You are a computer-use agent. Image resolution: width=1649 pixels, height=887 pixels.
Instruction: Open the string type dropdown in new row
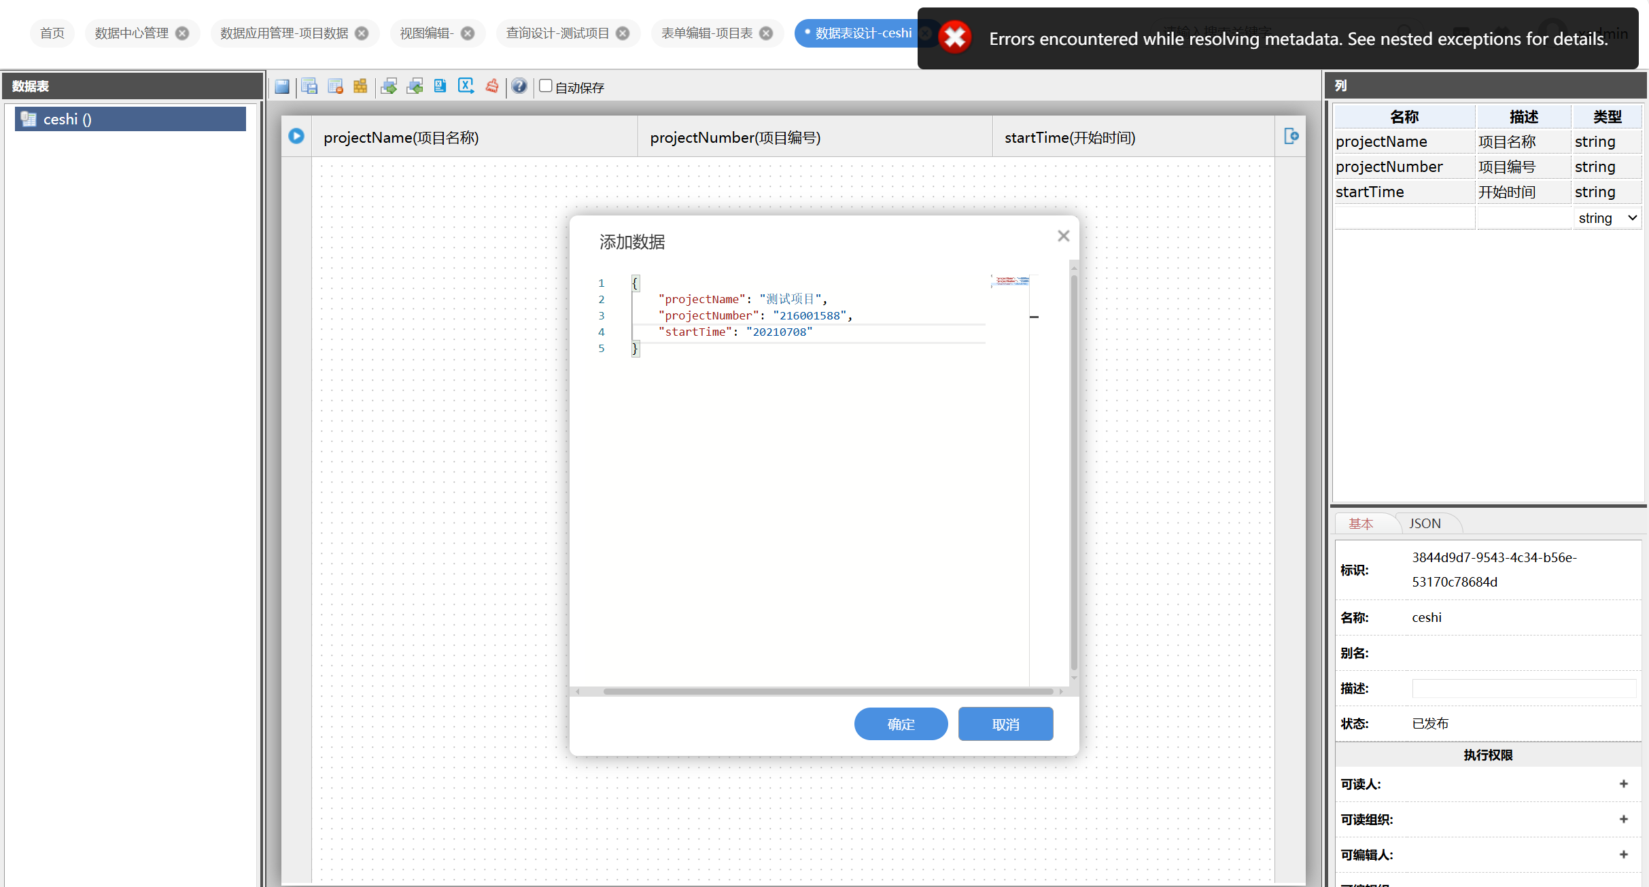(x=1607, y=218)
